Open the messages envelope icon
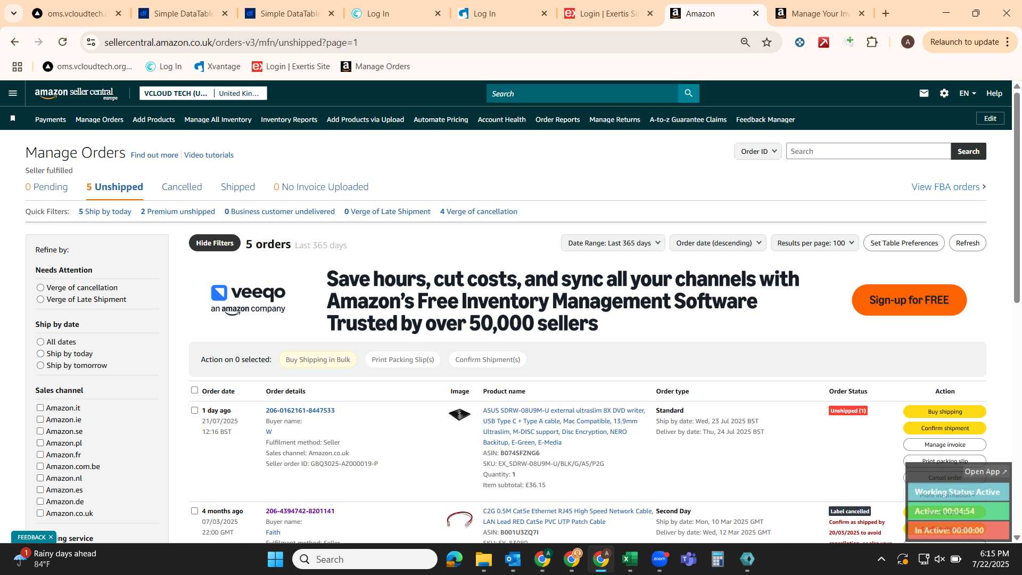The height and width of the screenshot is (575, 1022). (924, 93)
